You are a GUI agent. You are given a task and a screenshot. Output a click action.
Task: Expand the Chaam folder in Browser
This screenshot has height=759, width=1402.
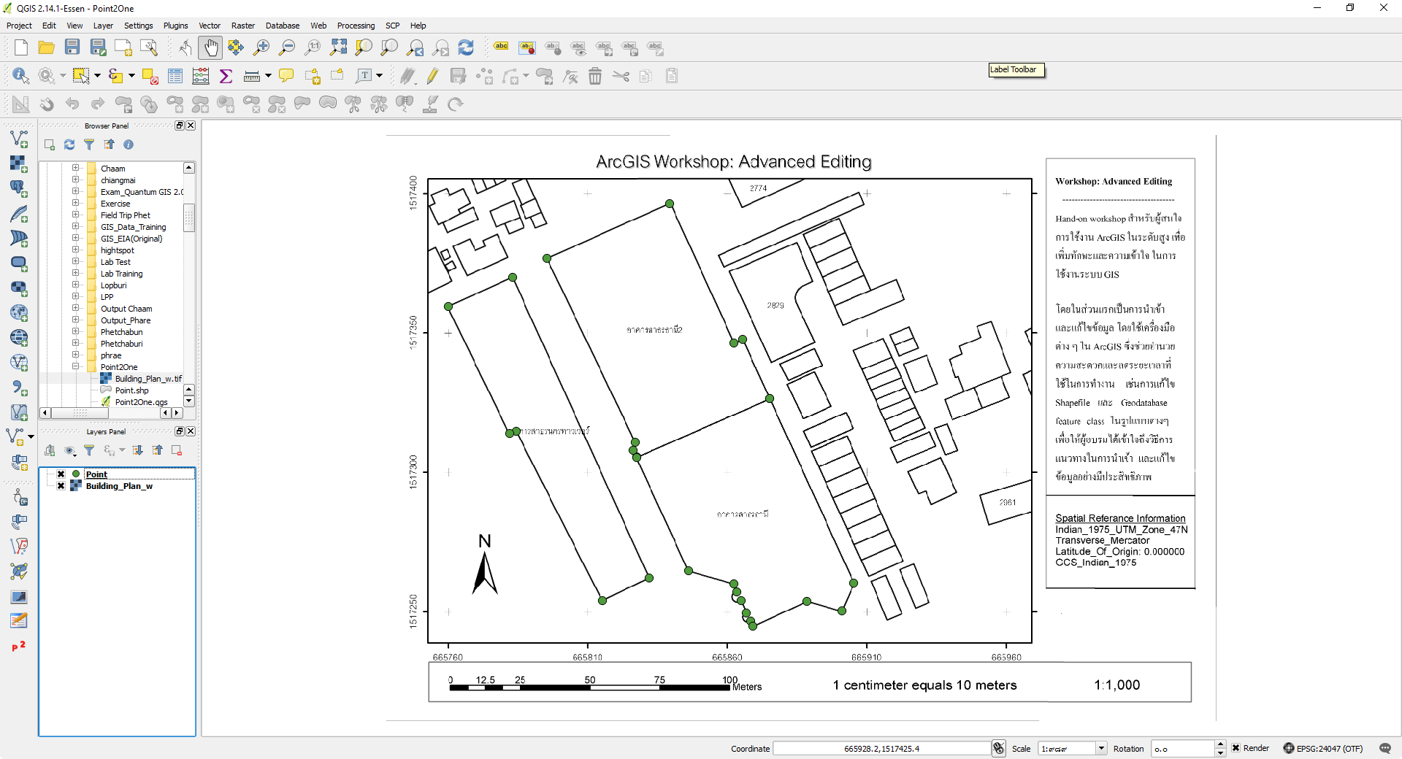[75, 168]
